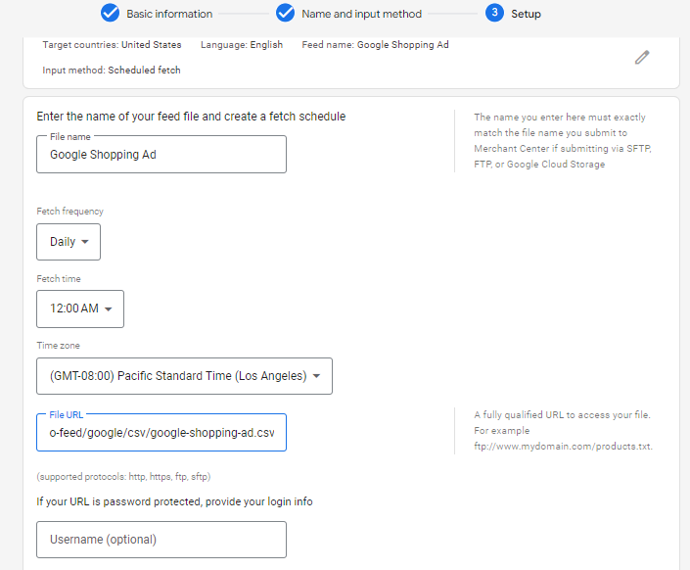Click the Fetch time dropdown arrow

108,309
